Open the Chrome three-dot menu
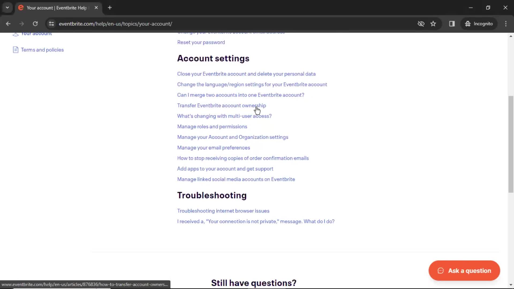 point(506,24)
